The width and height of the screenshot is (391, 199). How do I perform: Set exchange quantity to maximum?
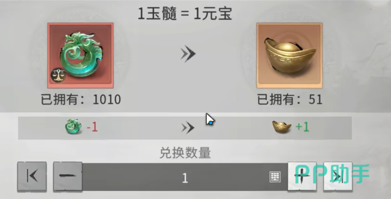click(338, 177)
